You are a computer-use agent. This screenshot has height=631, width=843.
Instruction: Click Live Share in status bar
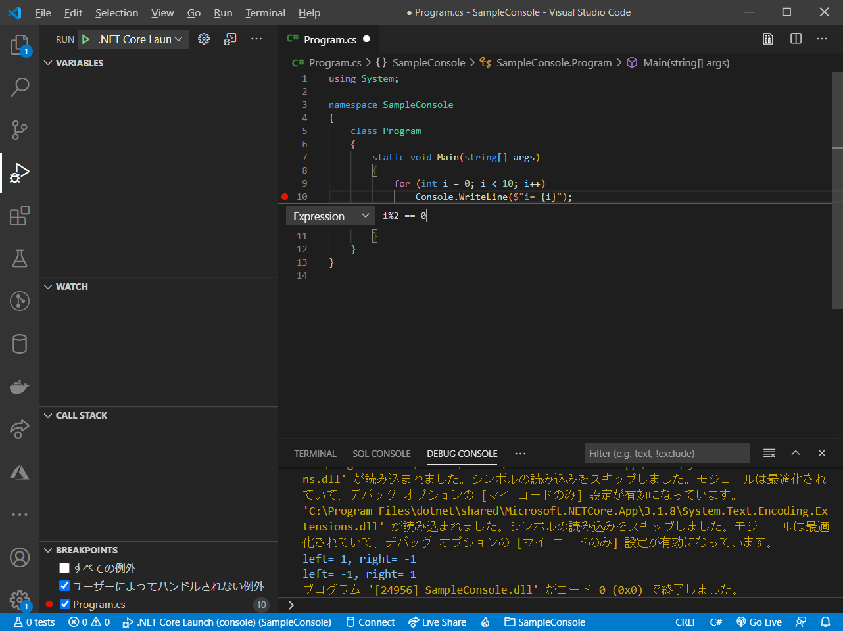[437, 622]
